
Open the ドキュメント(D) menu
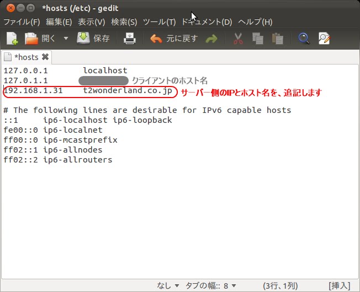pos(207,22)
